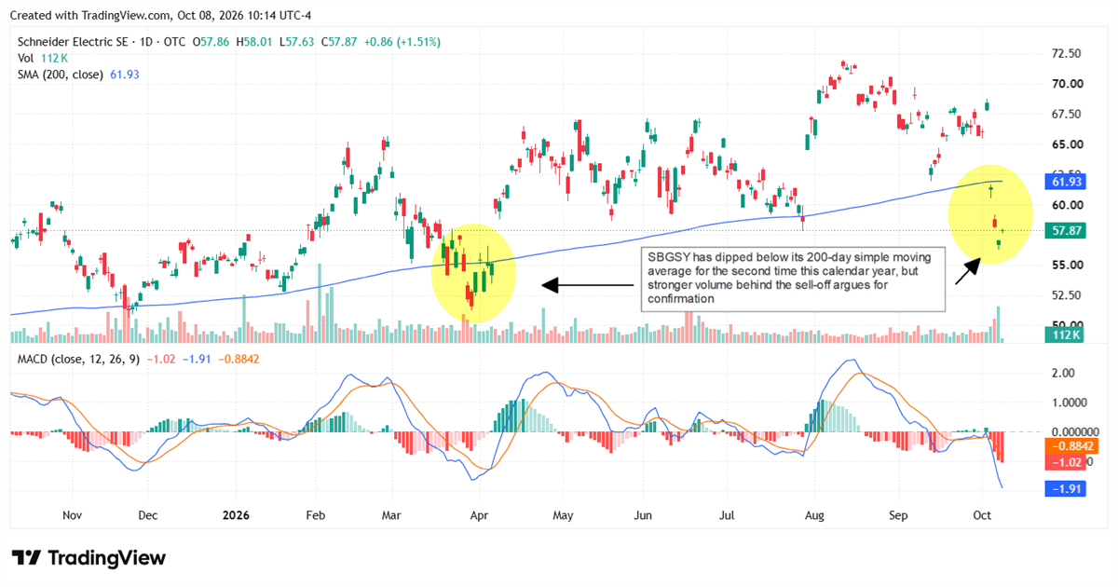This screenshot has width=1118, height=587.
Task: Select the MACD (close, 12, 26, 9) legend
Action: [79, 359]
